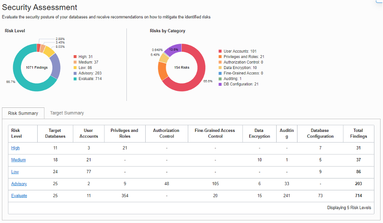Click the User Accounts legend swatch
The image size is (383, 223).
(220, 51)
